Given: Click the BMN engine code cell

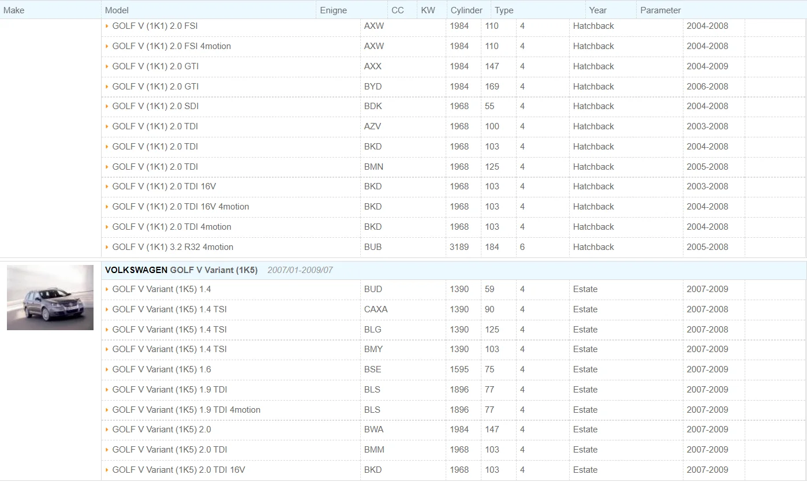Looking at the screenshot, I should pos(373,167).
